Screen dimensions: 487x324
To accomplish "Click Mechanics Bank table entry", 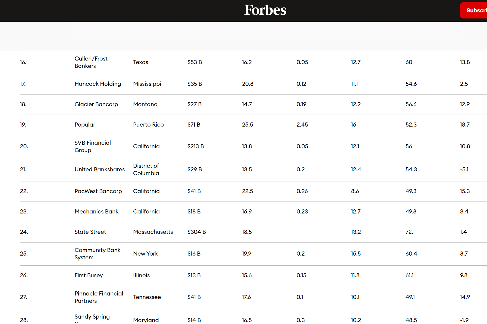I will (x=96, y=212).
